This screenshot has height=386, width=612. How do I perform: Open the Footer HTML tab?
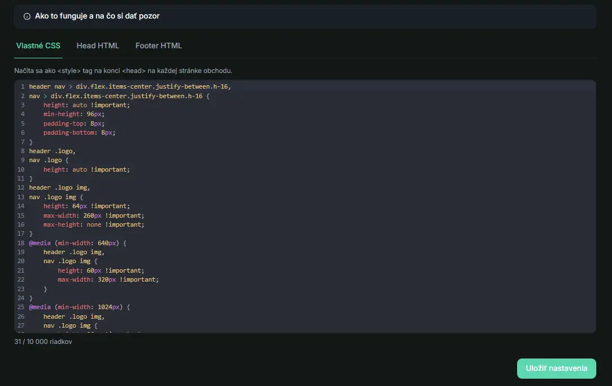pyautogui.click(x=158, y=45)
